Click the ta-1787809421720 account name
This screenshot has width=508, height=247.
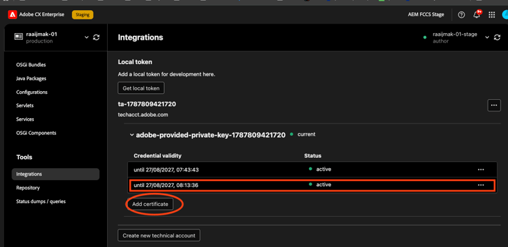tap(147, 105)
